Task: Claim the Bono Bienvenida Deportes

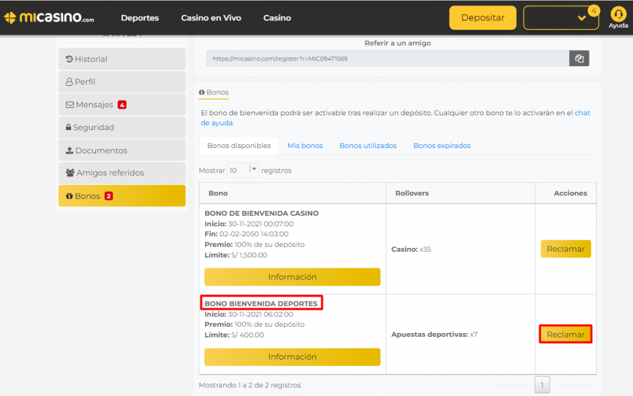Action: coord(566,334)
